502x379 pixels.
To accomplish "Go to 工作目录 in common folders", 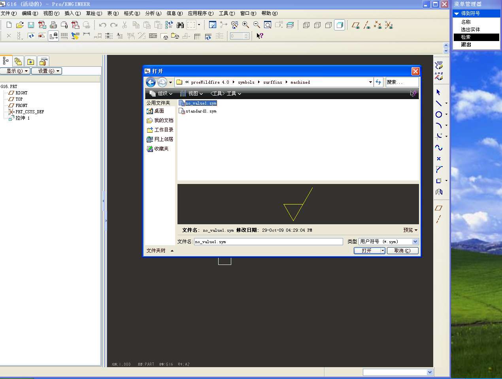I will point(160,130).
